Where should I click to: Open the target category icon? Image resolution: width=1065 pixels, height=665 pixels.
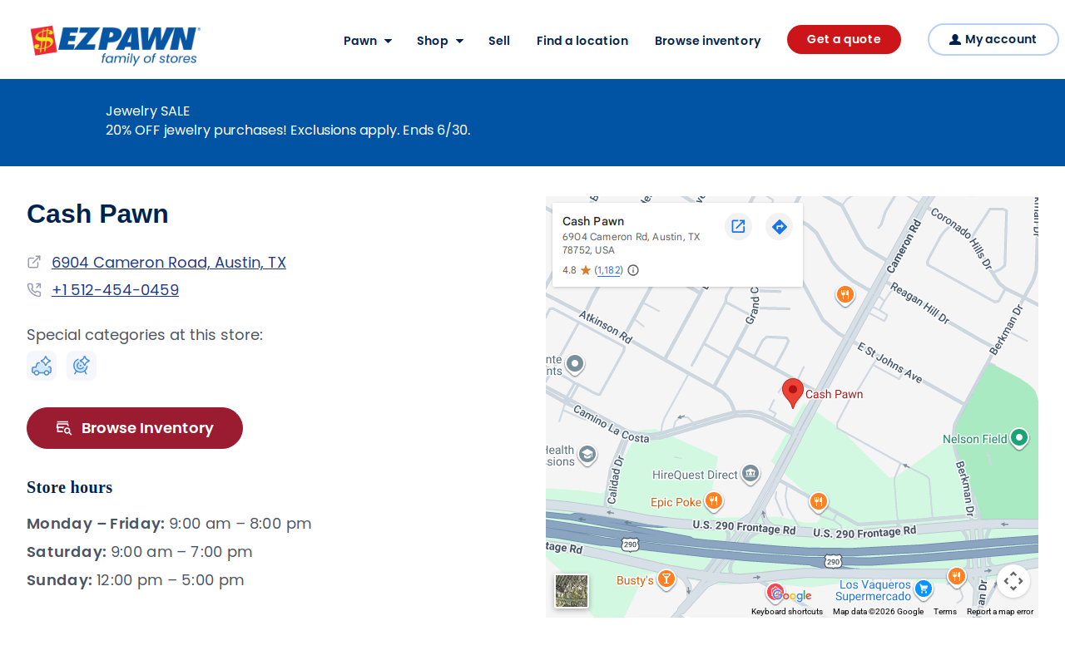(x=82, y=366)
